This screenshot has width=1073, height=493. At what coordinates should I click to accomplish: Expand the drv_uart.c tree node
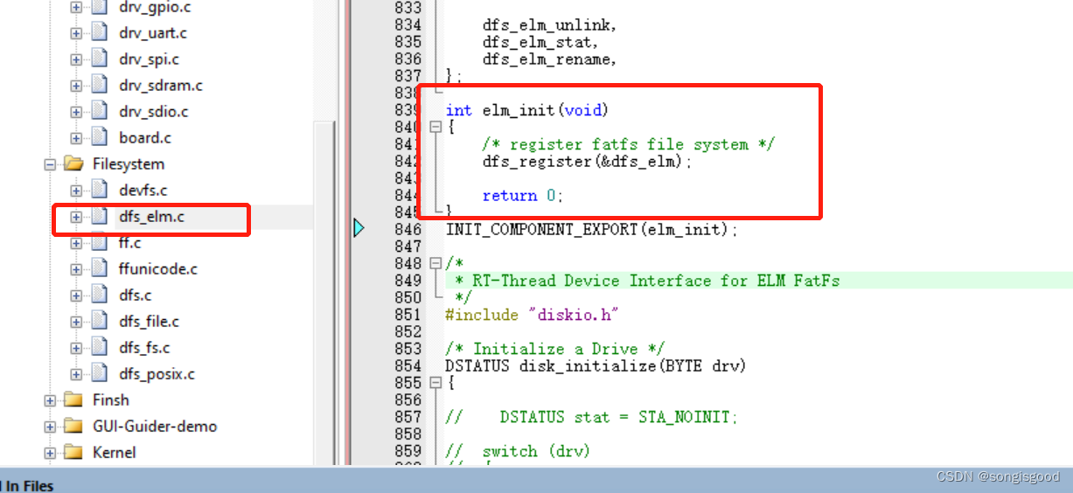[x=76, y=33]
